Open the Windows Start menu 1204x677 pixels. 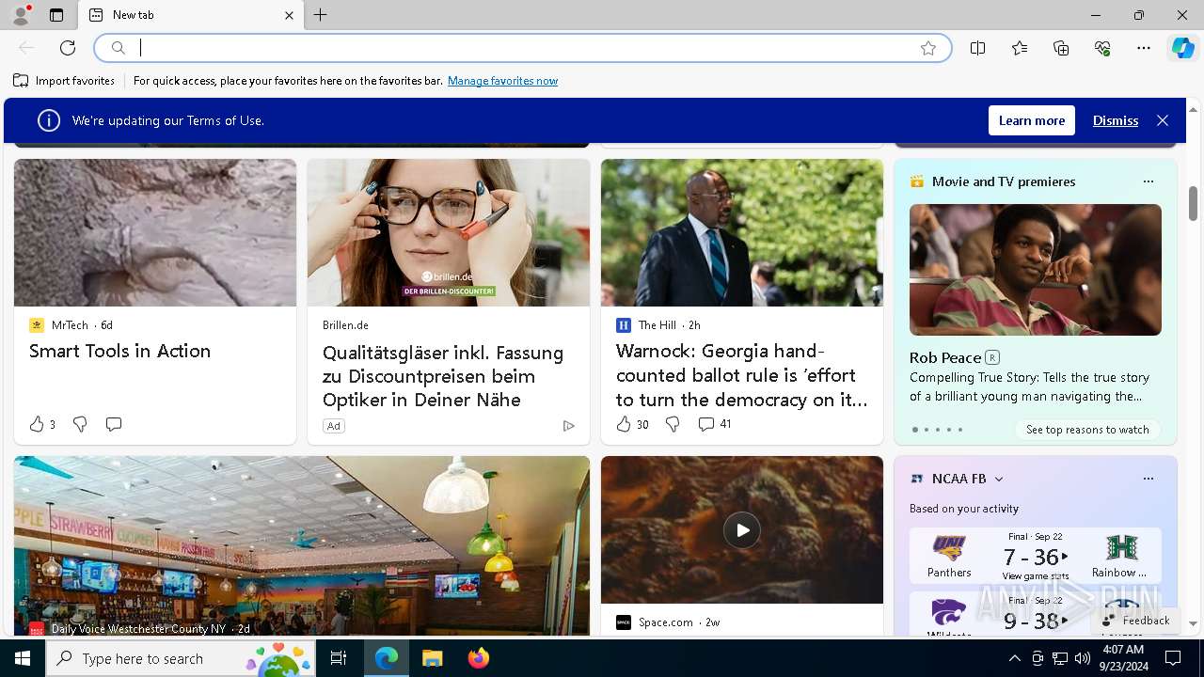point(23,658)
